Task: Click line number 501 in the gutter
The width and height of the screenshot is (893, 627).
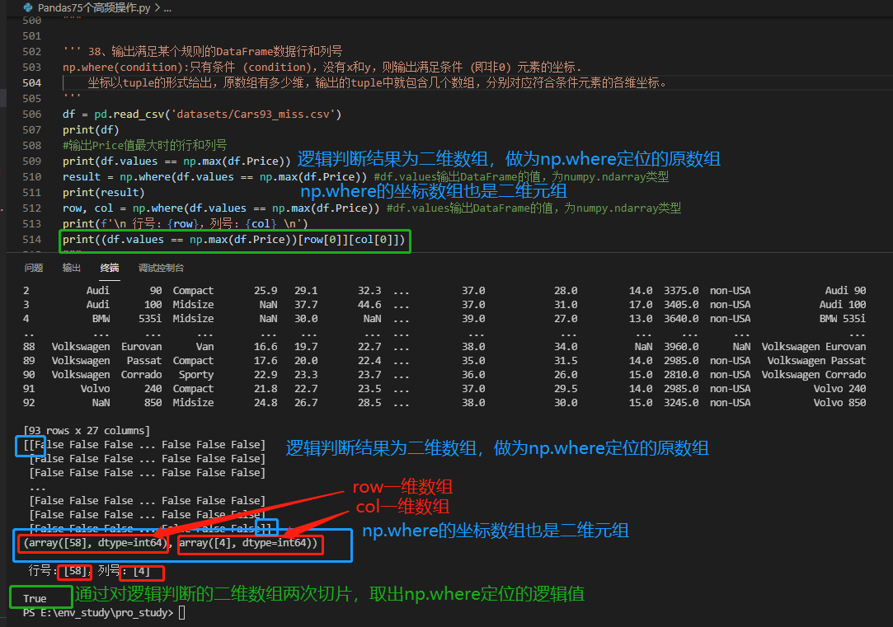Action: click(x=32, y=36)
